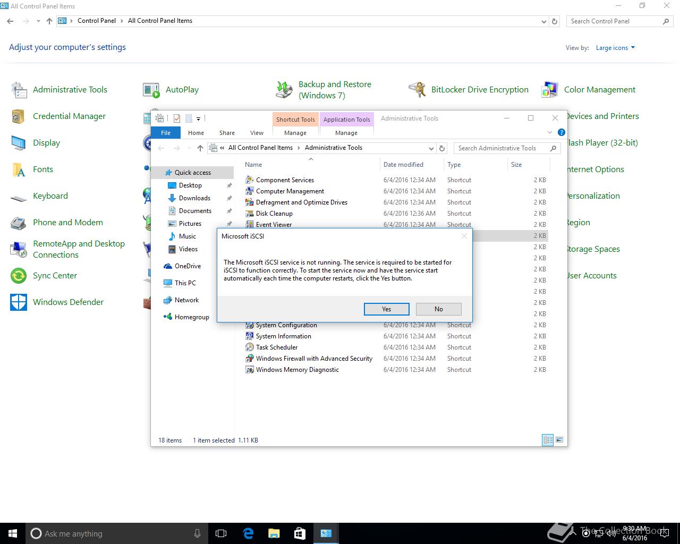Click the Personalization link

click(x=594, y=196)
